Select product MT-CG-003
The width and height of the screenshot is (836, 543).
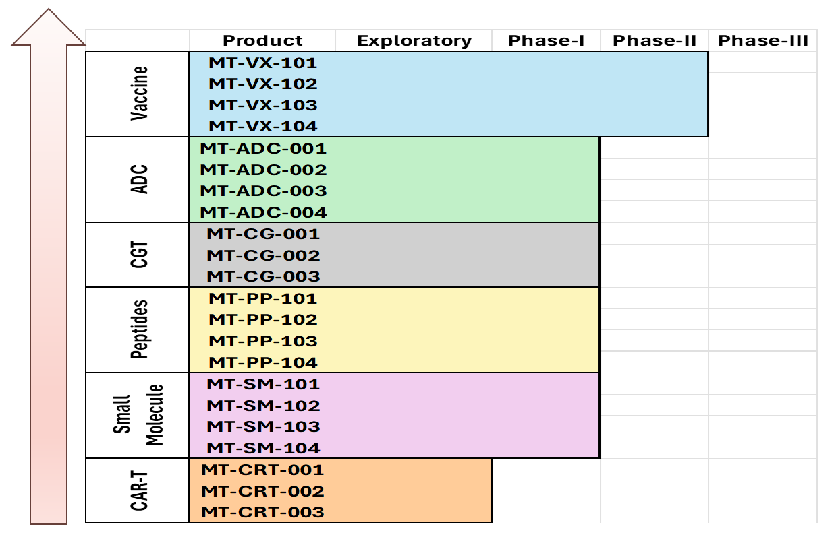(263, 276)
